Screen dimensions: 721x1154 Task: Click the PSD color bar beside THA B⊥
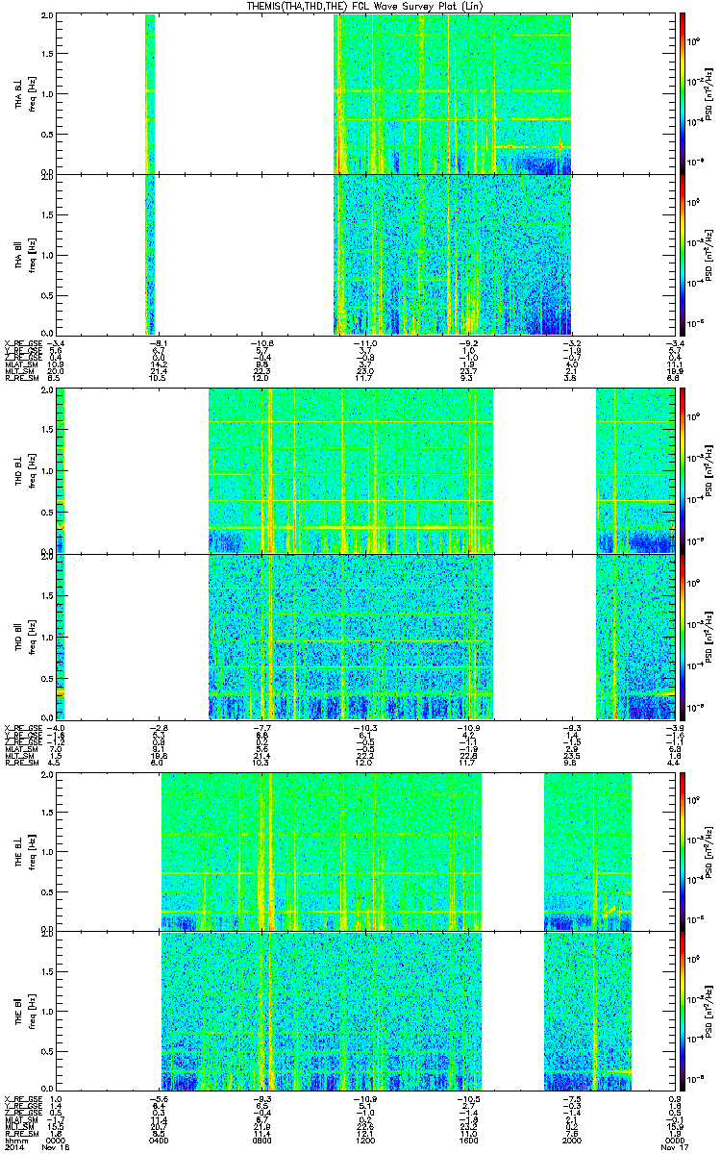(683, 94)
